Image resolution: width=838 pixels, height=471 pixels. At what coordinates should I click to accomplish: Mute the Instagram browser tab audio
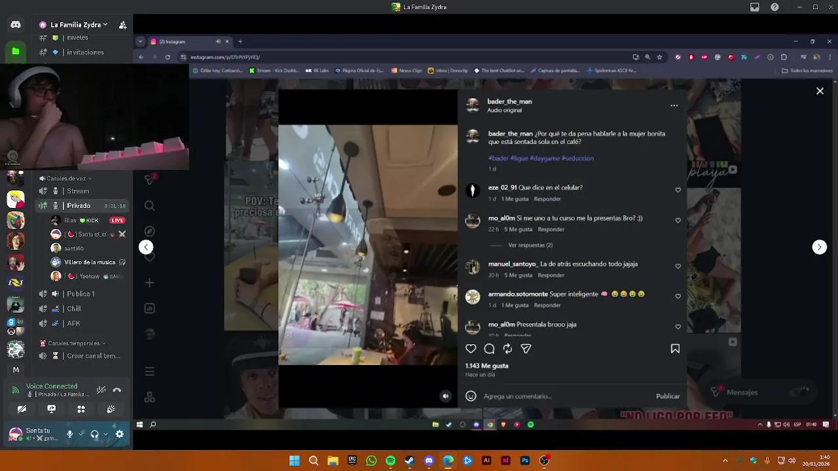[x=218, y=41]
